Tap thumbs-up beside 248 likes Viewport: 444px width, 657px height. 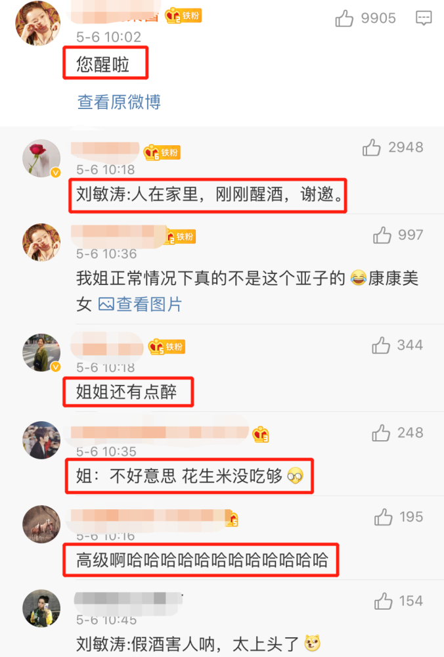point(381,433)
